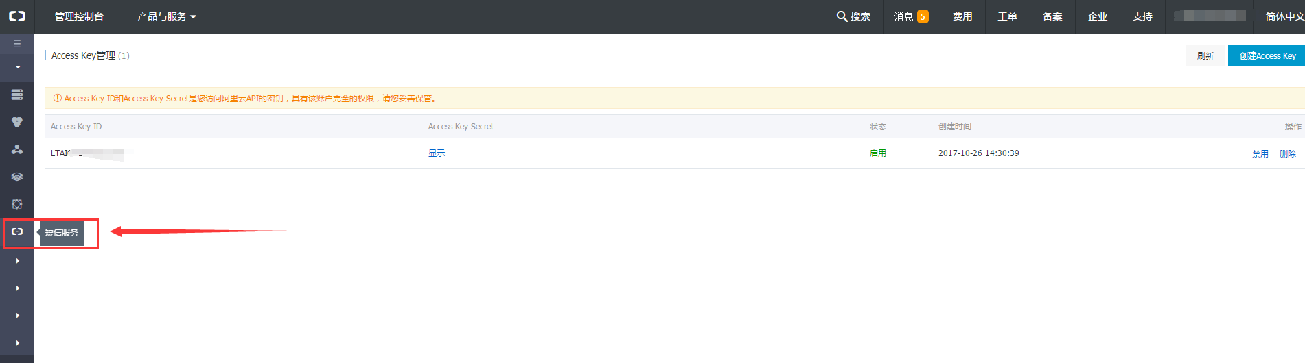The width and height of the screenshot is (1305, 363).
Task: Click the 创建时间 column header
Action: [x=954, y=127]
